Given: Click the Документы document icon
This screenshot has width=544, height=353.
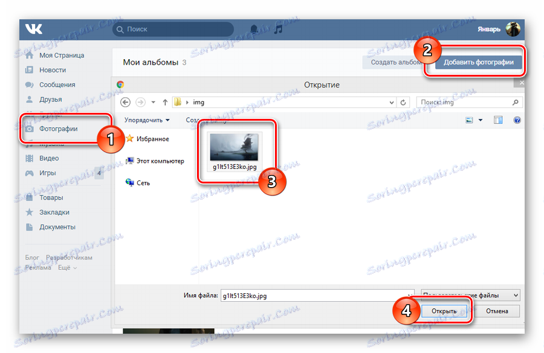Looking at the screenshot, I should tap(30, 227).
